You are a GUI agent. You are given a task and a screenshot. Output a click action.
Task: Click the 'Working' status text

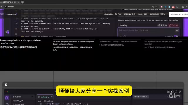123,25
